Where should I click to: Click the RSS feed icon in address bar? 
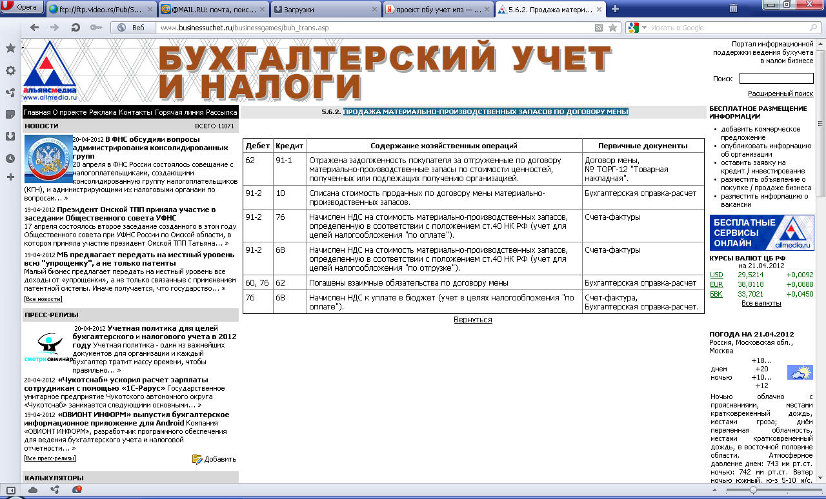(x=599, y=28)
